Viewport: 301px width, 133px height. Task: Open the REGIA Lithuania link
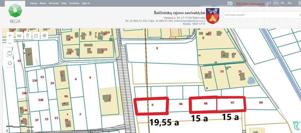pos(250,4)
